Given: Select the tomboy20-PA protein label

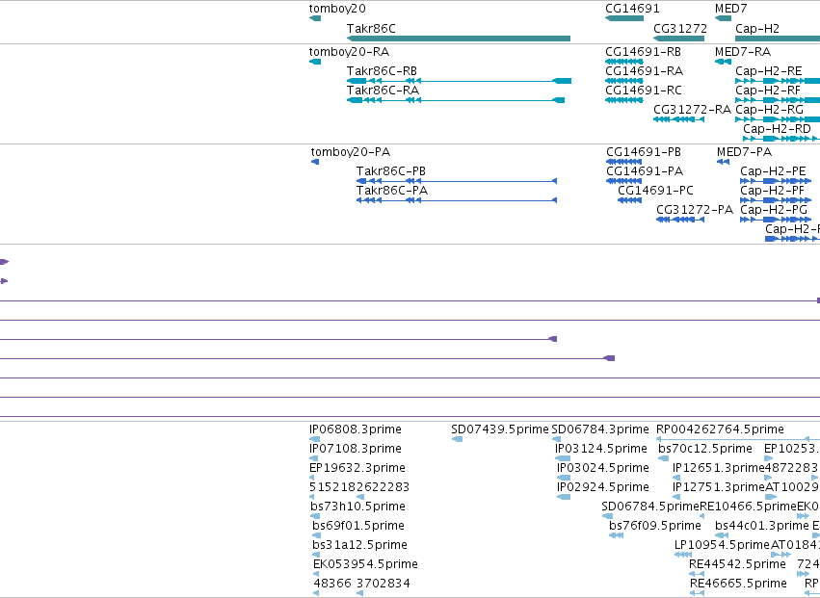Looking at the screenshot, I should pos(351,152).
